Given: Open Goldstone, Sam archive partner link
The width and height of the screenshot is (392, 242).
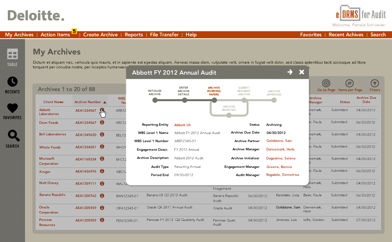Looking at the screenshot, I should point(279,141).
